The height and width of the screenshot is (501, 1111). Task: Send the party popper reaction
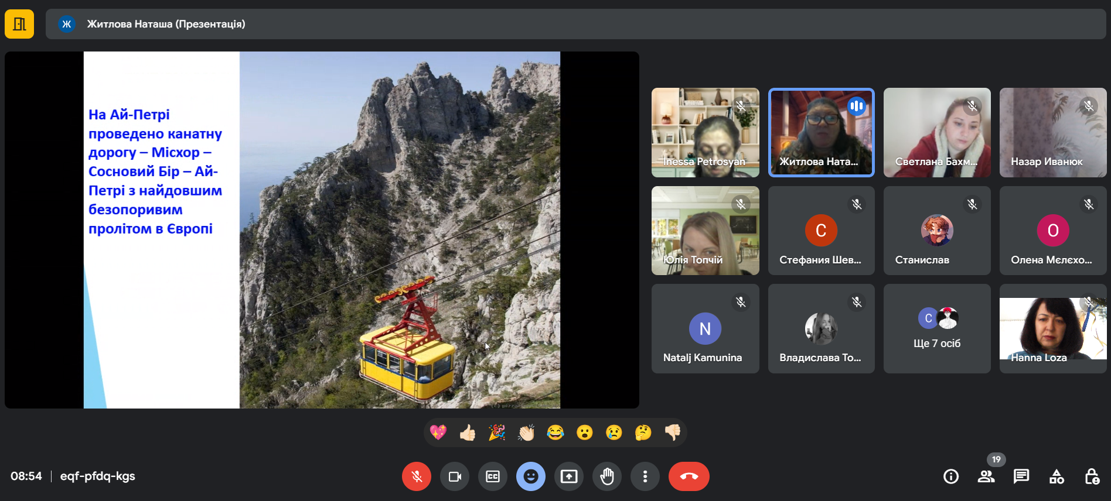(x=497, y=433)
